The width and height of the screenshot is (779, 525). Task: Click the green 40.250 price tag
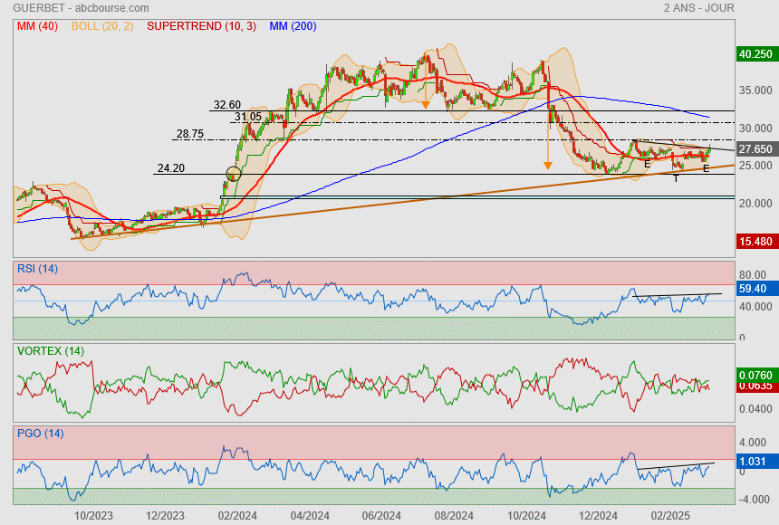[755, 53]
